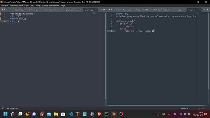Open the View menu
Viewport: 210px width, 118px height.
tap(26, 6)
